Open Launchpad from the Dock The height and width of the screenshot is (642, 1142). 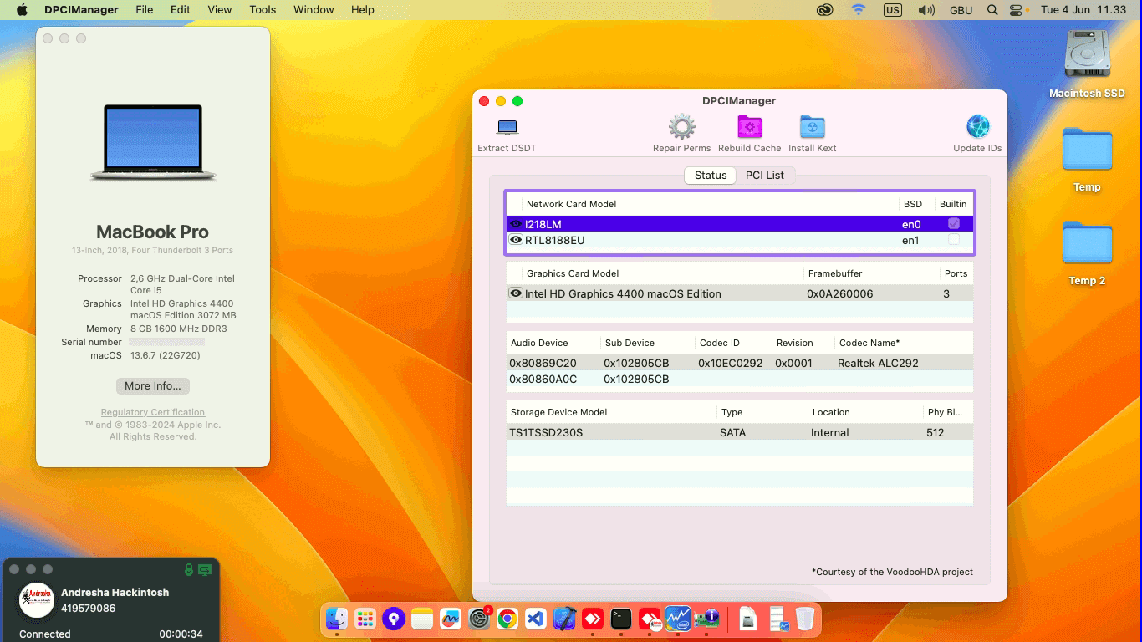click(365, 619)
